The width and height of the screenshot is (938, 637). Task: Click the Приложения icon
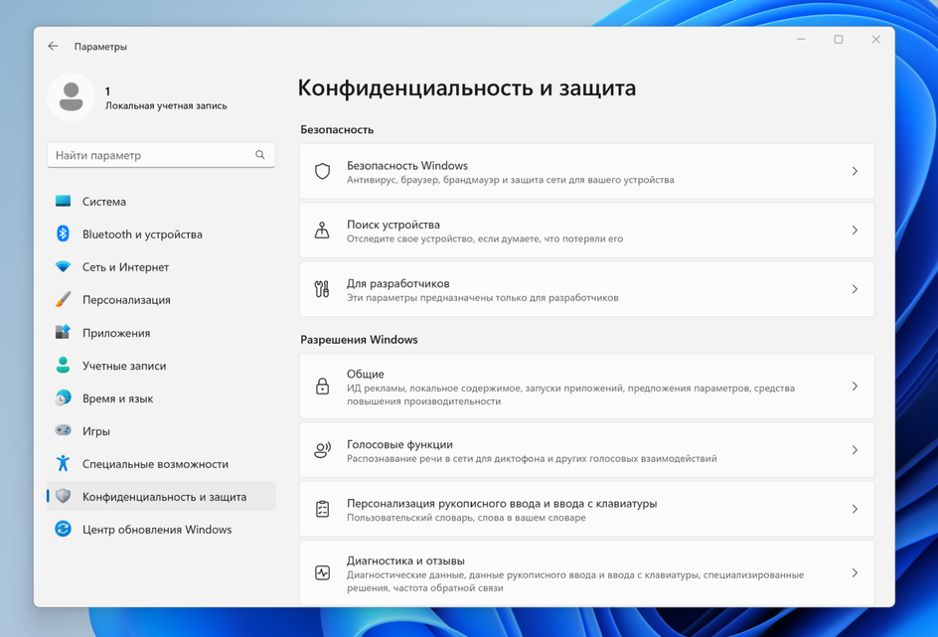(x=63, y=332)
